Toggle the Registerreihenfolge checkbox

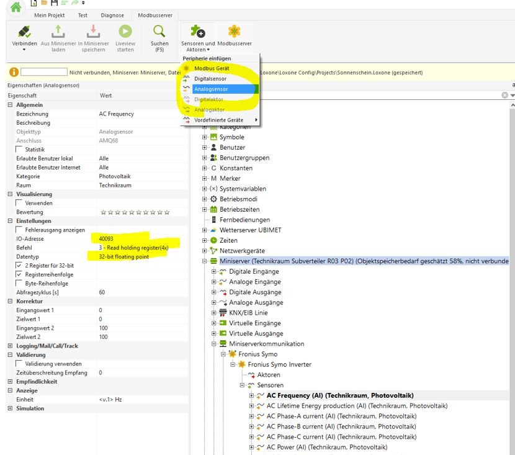coord(19,274)
